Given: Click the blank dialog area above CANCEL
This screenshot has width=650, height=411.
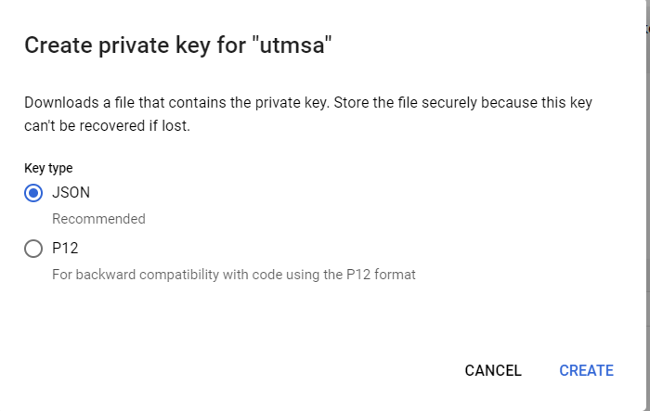Looking at the screenshot, I should point(493,323).
